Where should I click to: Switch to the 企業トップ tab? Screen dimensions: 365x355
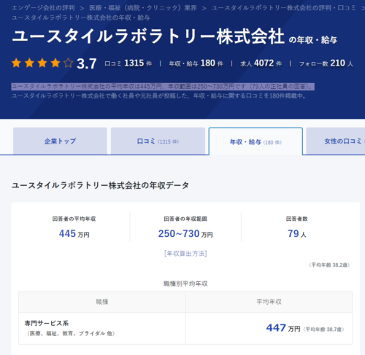click(60, 141)
